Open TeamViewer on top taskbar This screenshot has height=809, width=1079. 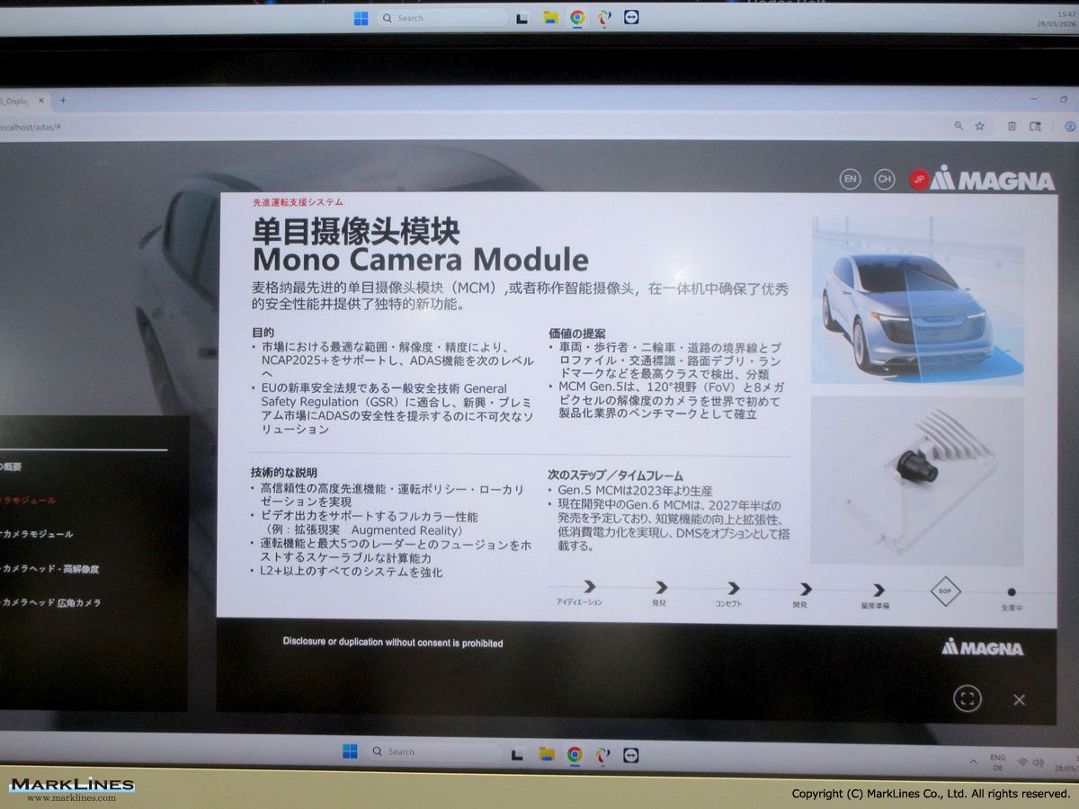(631, 17)
